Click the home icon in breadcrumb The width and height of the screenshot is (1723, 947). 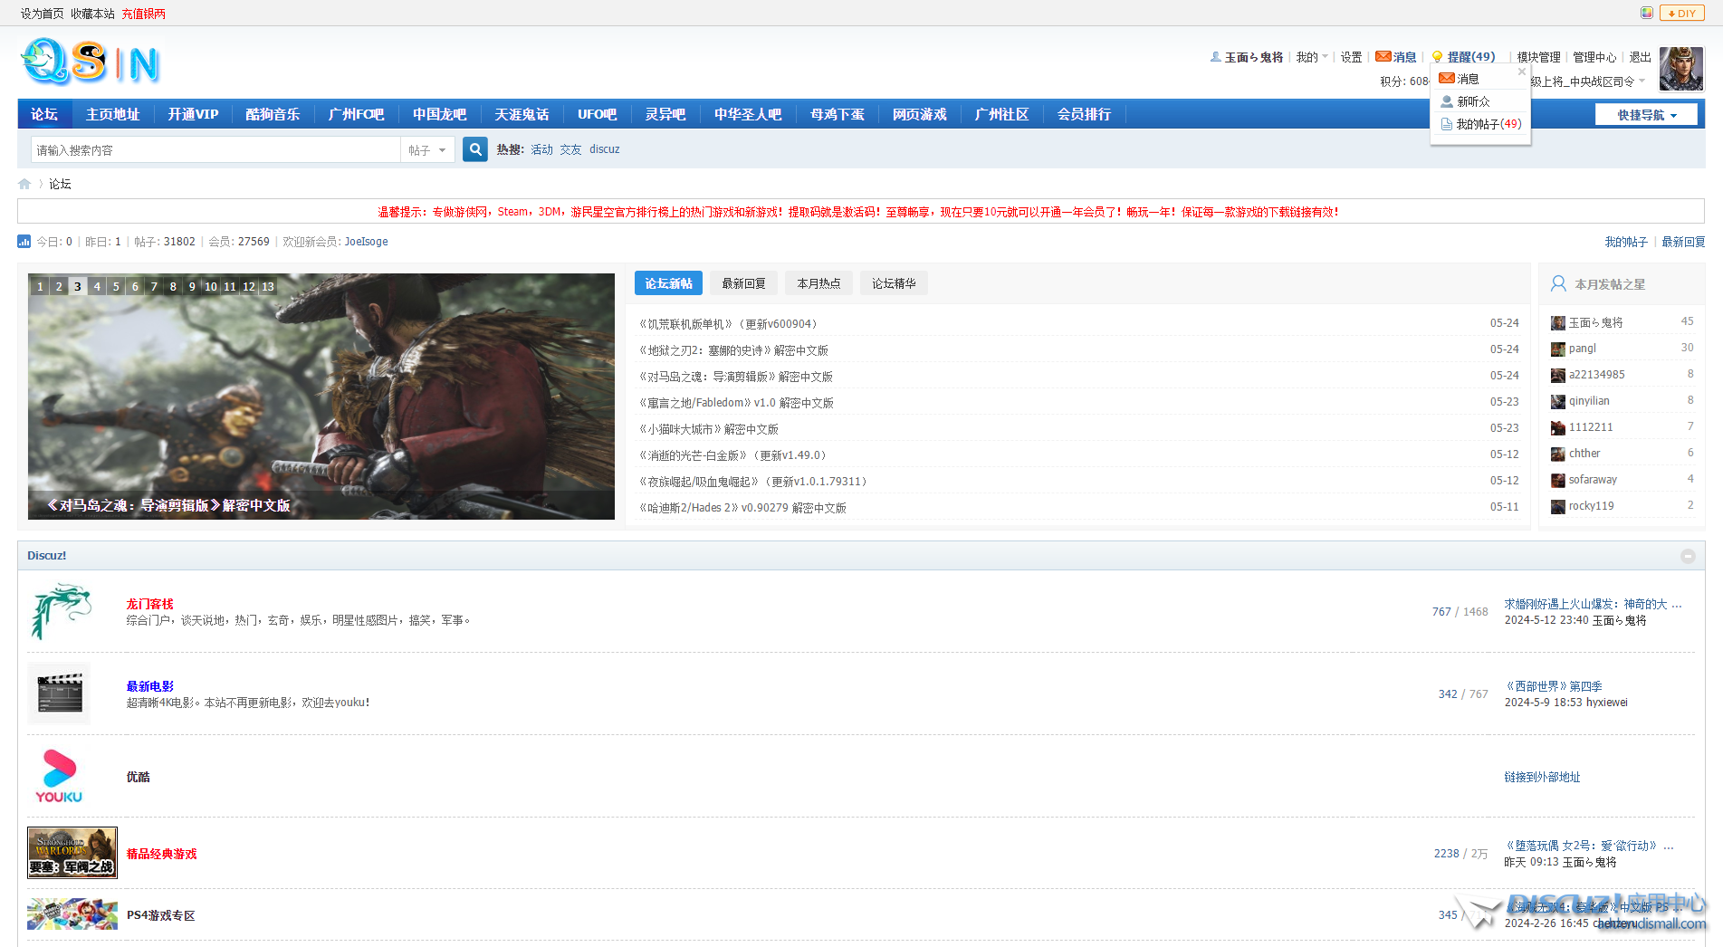(x=24, y=184)
